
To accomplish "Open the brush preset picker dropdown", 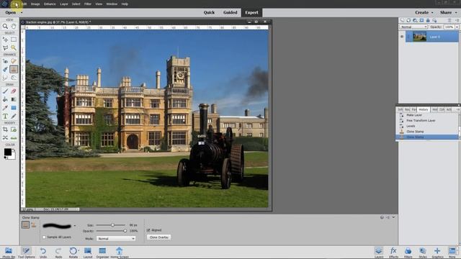I will pyautogui.click(x=75, y=226).
